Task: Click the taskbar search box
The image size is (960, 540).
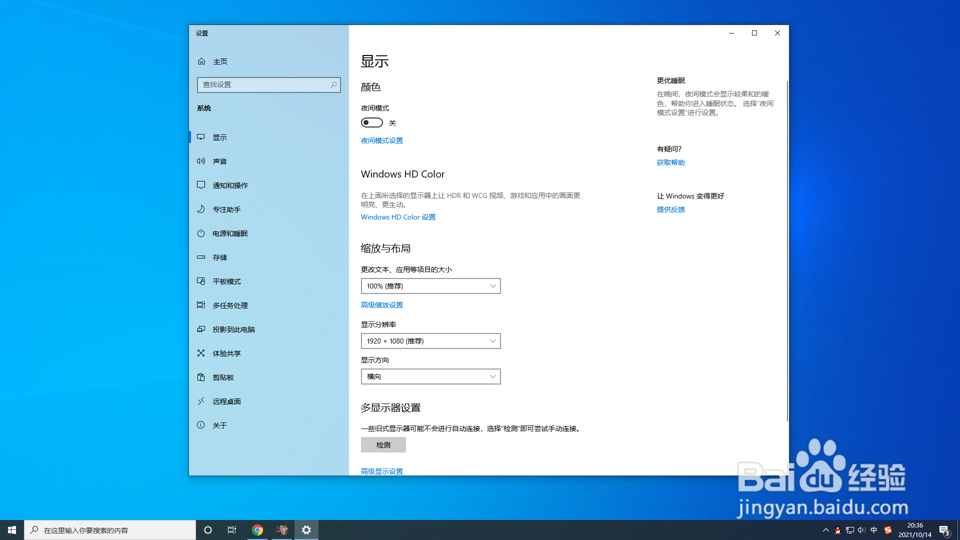Action: point(110,530)
